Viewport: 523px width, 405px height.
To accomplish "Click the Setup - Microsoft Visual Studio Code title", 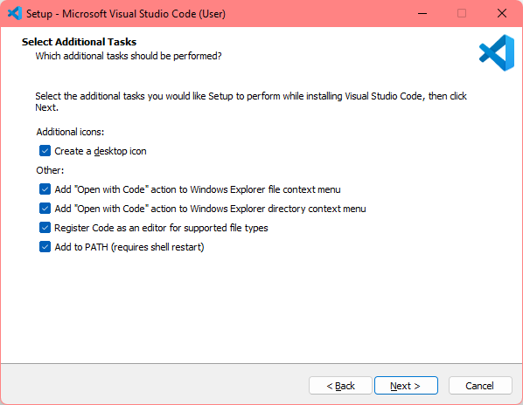I will 126,14.
